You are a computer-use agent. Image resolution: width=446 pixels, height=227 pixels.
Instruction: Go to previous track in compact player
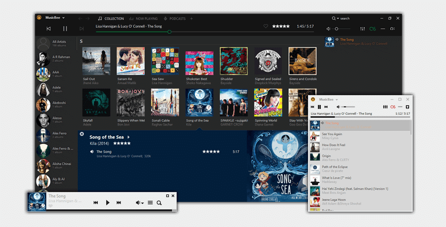[312, 107]
